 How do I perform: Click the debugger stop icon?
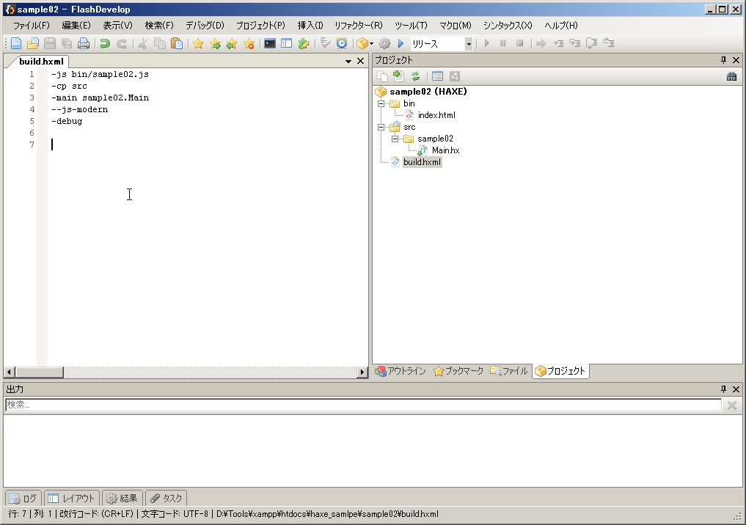point(520,43)
